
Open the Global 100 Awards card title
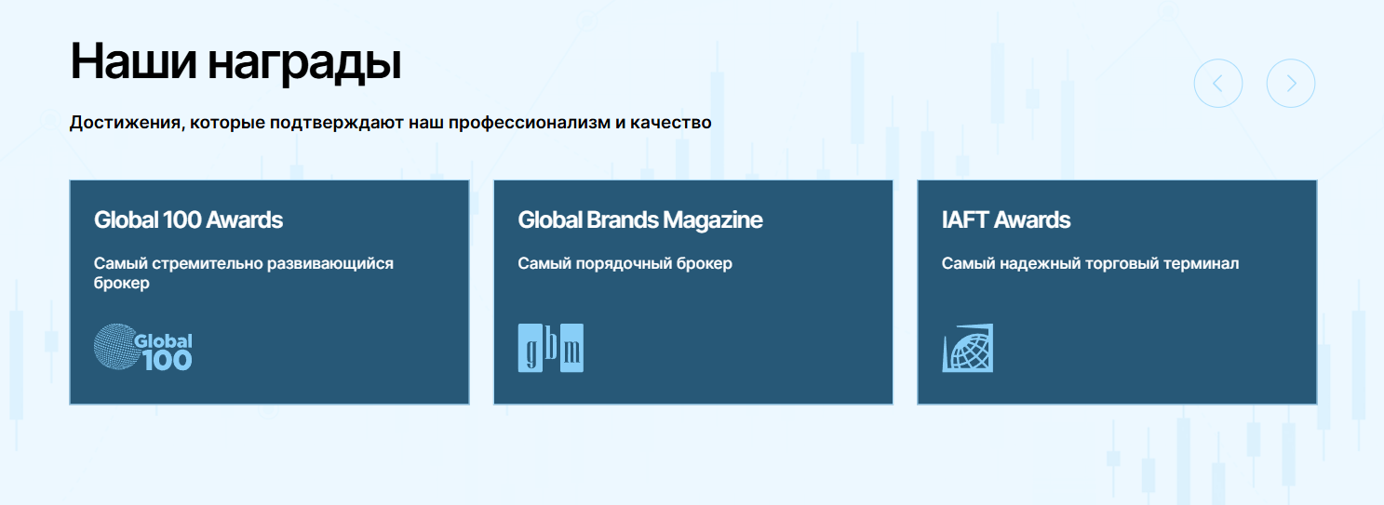(188, 220)
